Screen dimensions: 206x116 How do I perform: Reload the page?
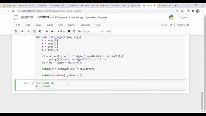13,11
